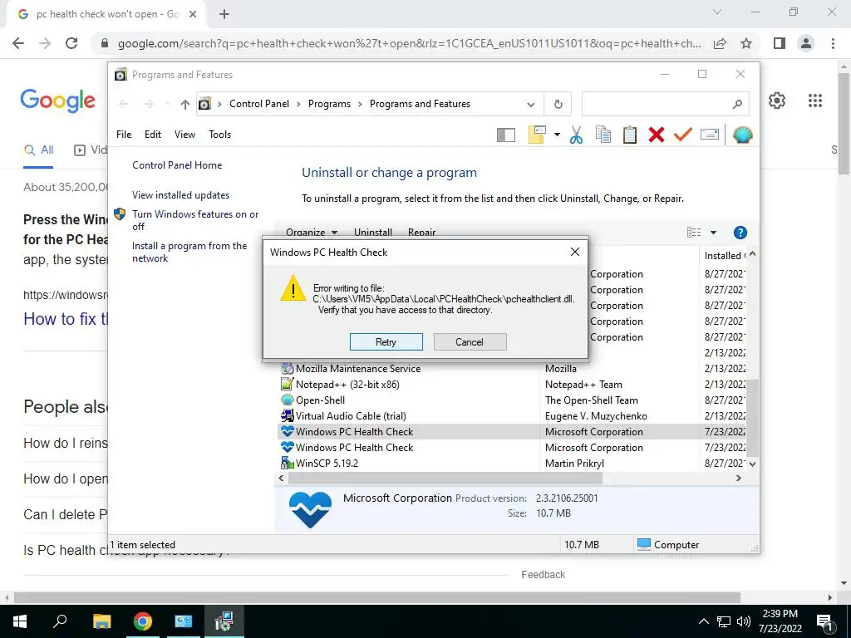The image size is (851, 638).
Task: Click Uninstall in the command bar
Action: click(373, 233)
